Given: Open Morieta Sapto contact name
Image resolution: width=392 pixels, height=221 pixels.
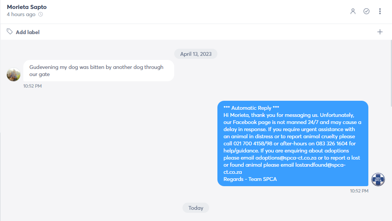Looking at the screenshot, I should click(x=27, y=7).
